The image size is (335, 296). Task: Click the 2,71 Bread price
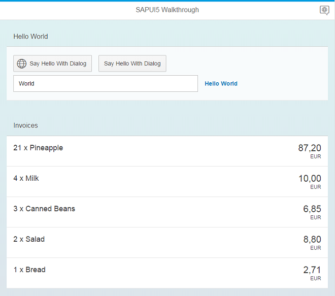tap(312, 270)
